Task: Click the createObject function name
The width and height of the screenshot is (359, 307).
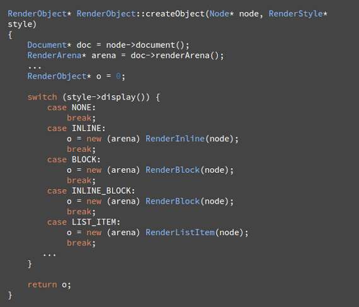Action: point(175,14)
